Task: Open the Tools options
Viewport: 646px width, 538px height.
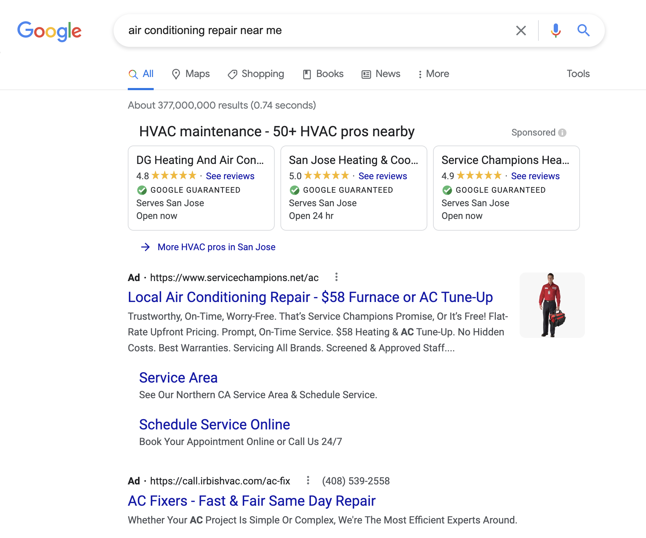Action: (x=578, y=74)
